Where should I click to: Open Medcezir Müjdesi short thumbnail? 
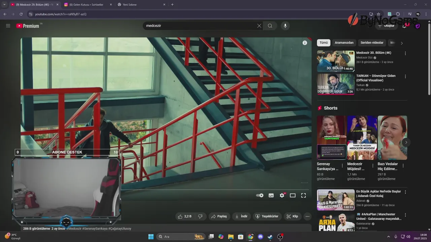pyautogui.click(x=362, y=138)
